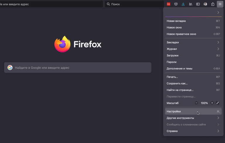
Task: Open the extensions puzzle piece icon
Action: tap(213, 4)
